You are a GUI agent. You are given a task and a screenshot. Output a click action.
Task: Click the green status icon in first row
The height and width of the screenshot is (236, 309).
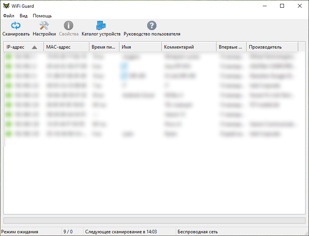(8, 56)
